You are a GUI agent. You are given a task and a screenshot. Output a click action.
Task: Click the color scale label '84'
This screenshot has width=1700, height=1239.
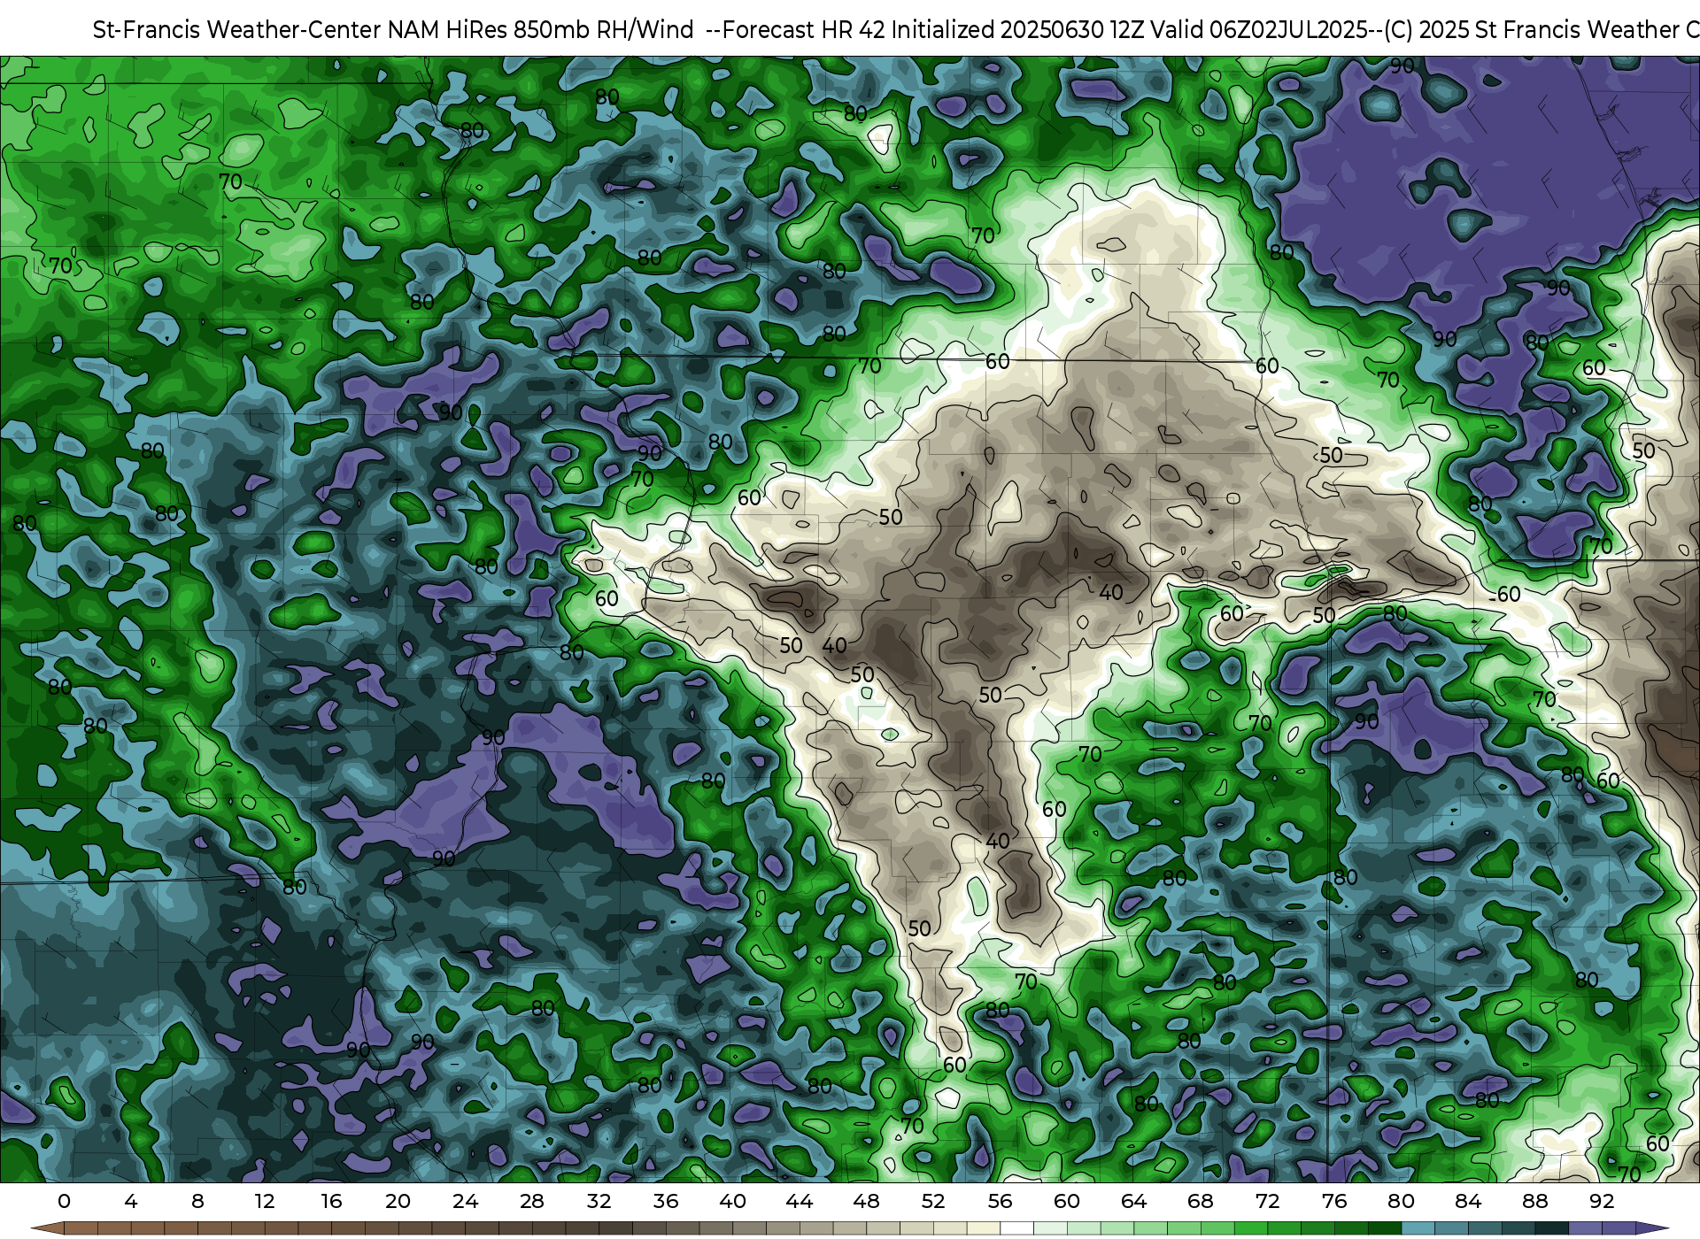(1468, 1201)
